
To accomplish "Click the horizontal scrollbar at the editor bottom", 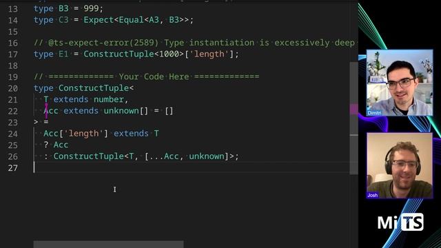I will tap(109, 244).
